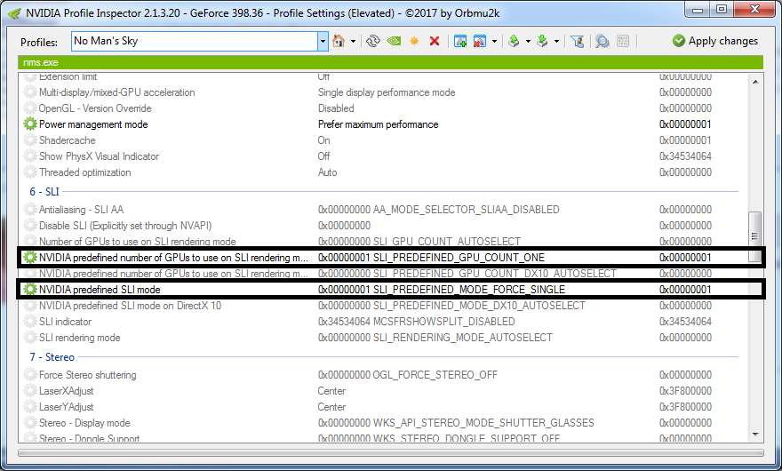The width and height of the screenshot is (782, 471).
Task: Click the magnifier gear scan icon
Action: point(602,41)
